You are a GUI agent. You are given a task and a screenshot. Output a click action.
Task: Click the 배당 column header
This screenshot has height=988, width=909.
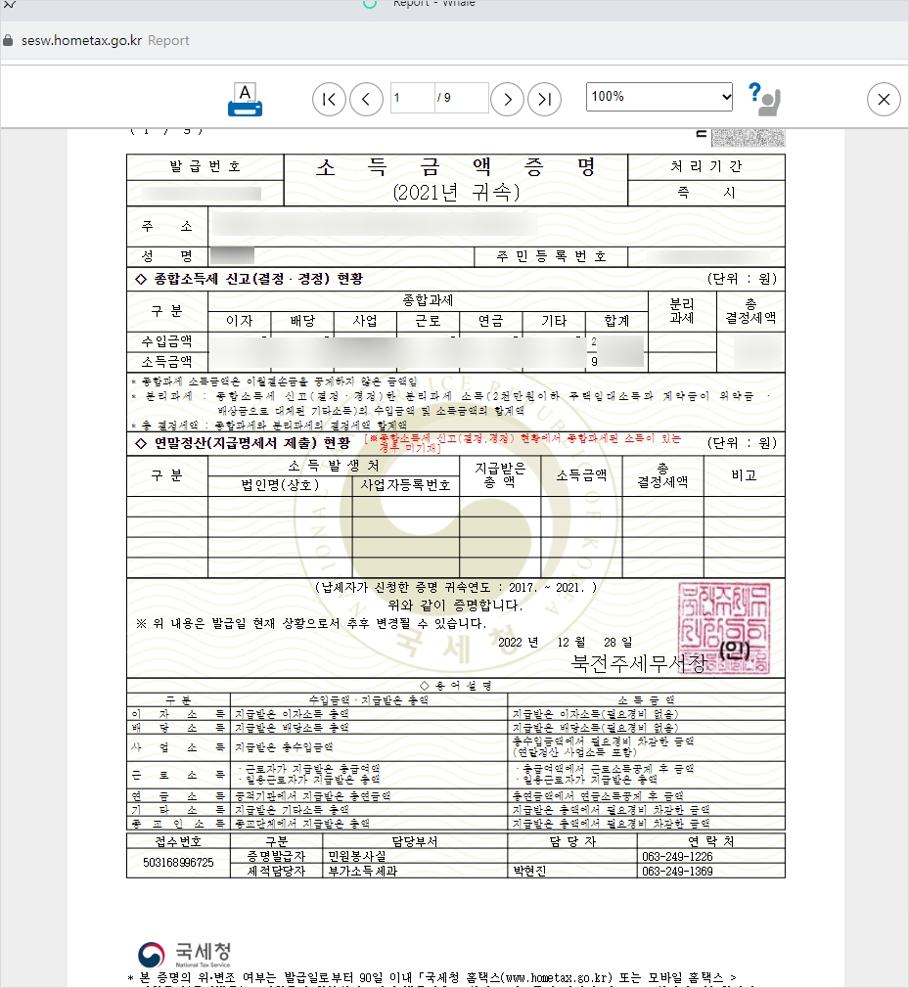(302, 322)
